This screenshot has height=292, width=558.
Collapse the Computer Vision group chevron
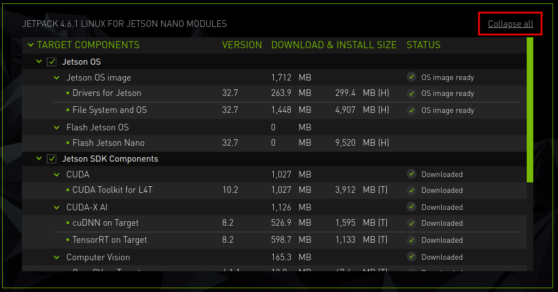click(57, 257)
